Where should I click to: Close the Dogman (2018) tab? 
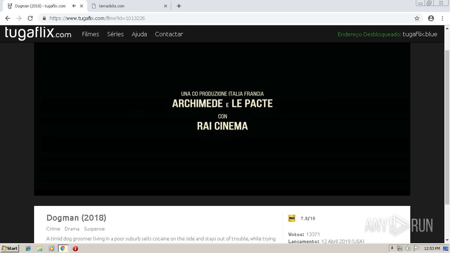[82, 6]
